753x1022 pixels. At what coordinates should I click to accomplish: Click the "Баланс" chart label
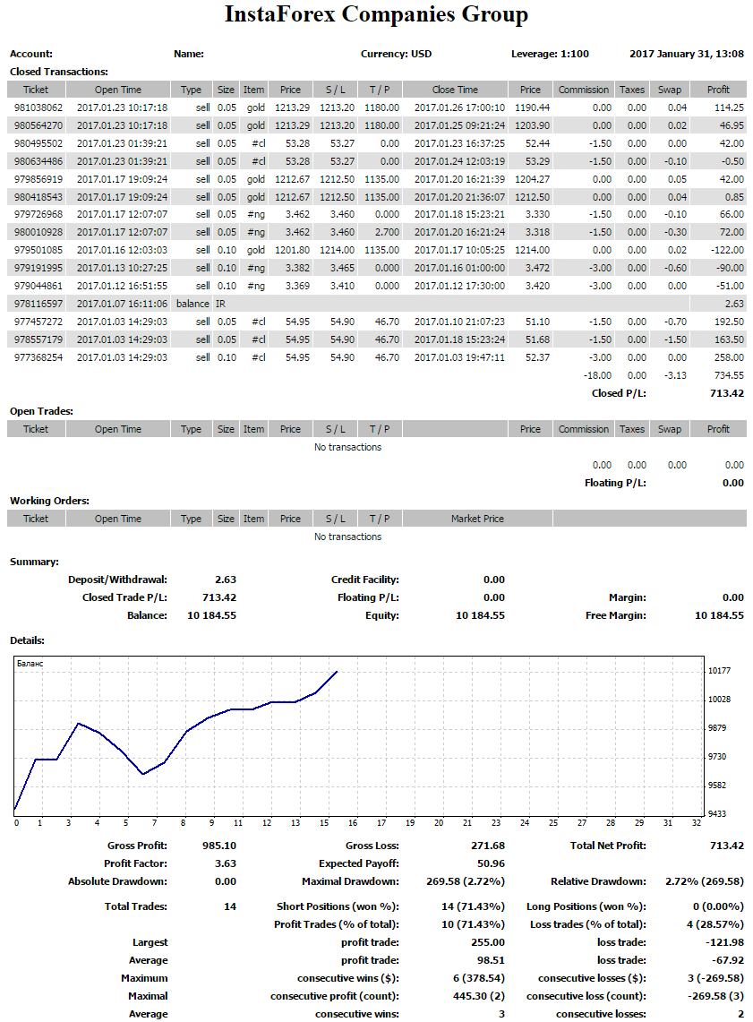coord(30,664)
